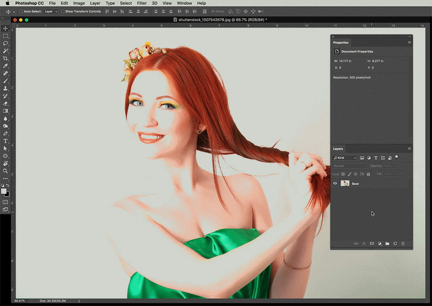Select the Crop tool
Viewport: 432px width, 306px height.
tap(5, 59)
